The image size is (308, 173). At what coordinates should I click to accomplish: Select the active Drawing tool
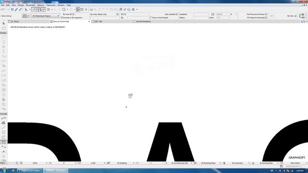(x=3, y=142)
